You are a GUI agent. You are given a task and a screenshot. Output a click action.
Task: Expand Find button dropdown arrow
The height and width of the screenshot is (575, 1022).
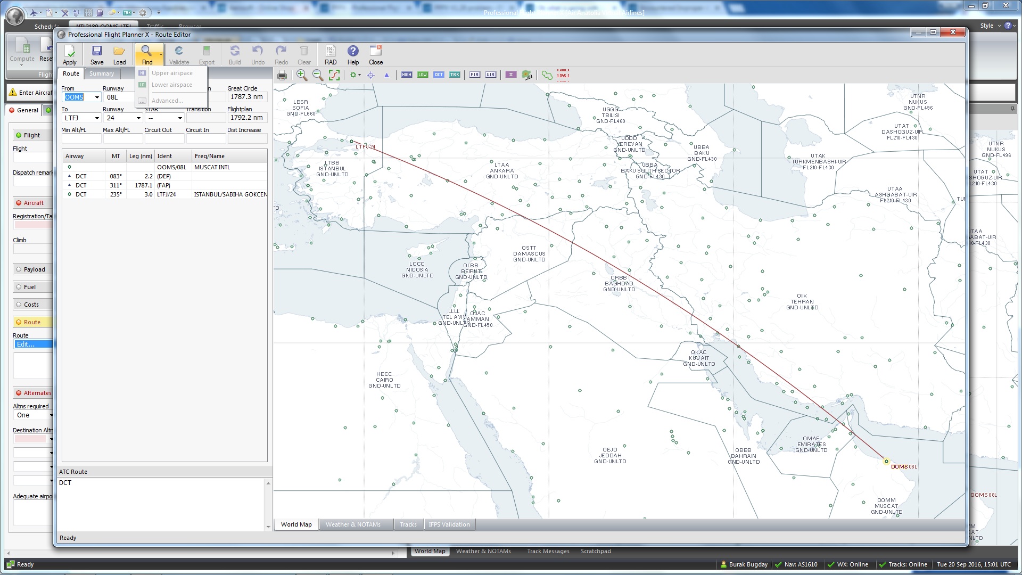[161, 54]
